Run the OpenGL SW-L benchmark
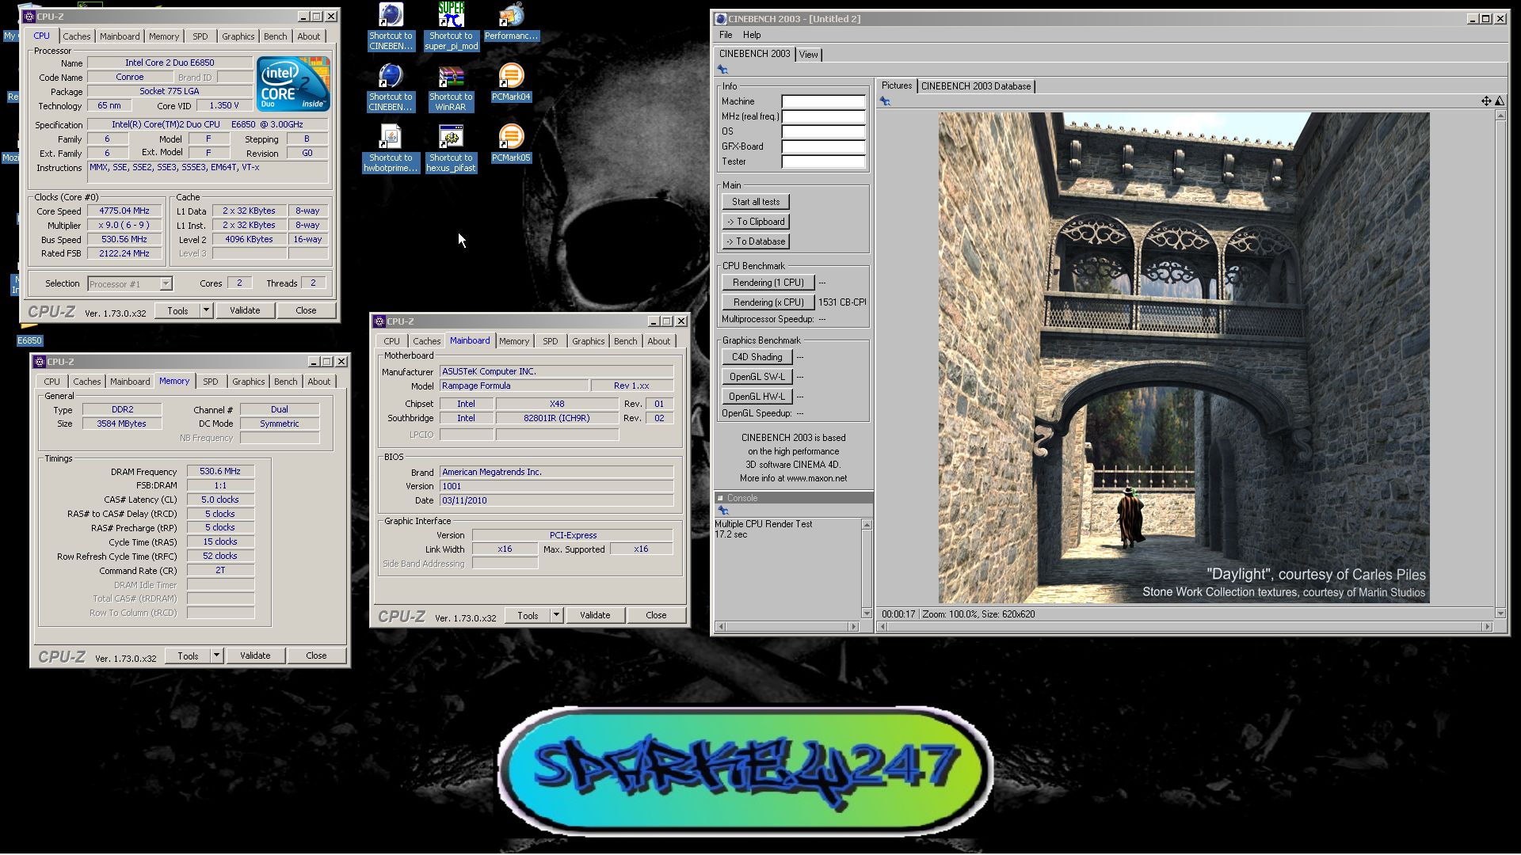This screenshot has width=1521, height=855. 757,377
